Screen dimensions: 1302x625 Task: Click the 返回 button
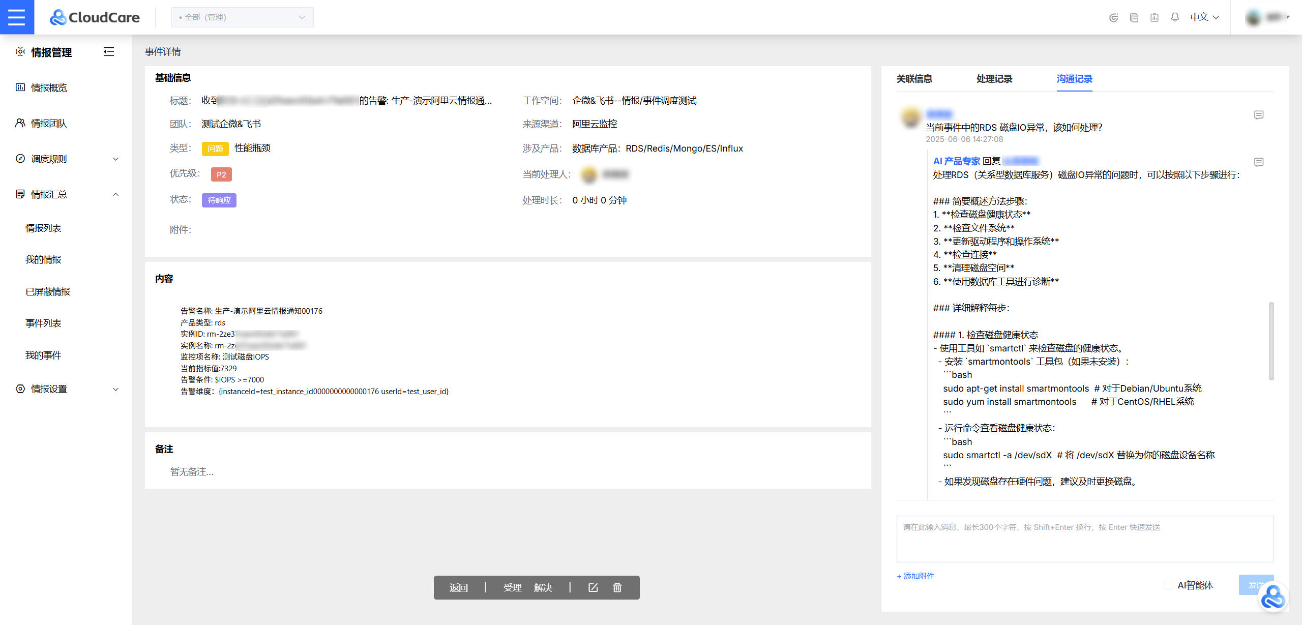pos(458,587)
